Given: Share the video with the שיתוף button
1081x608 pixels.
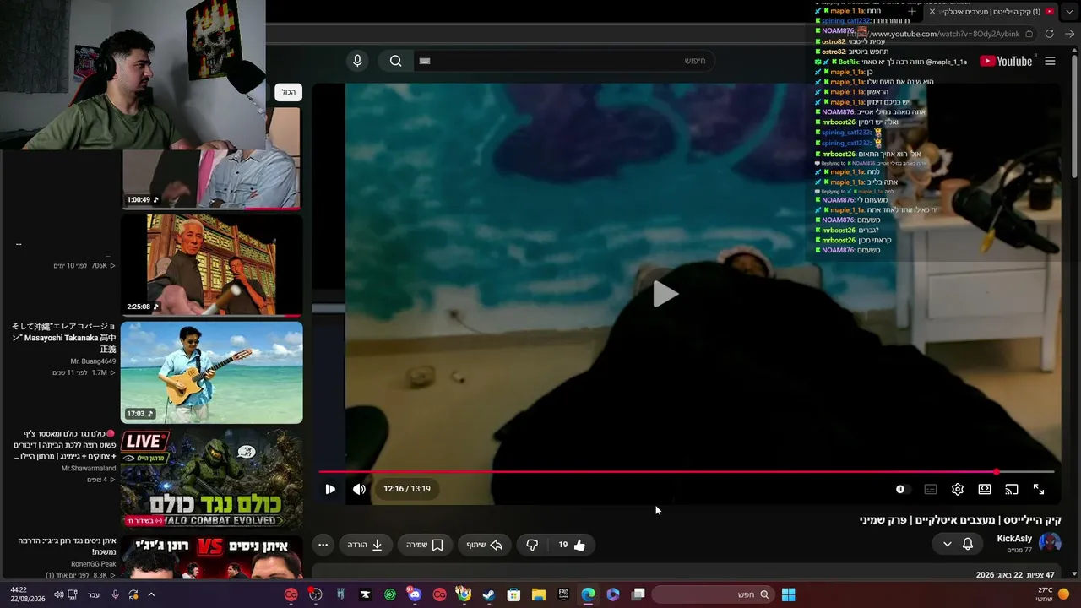Looking at the screenshot, I should 485,545.
